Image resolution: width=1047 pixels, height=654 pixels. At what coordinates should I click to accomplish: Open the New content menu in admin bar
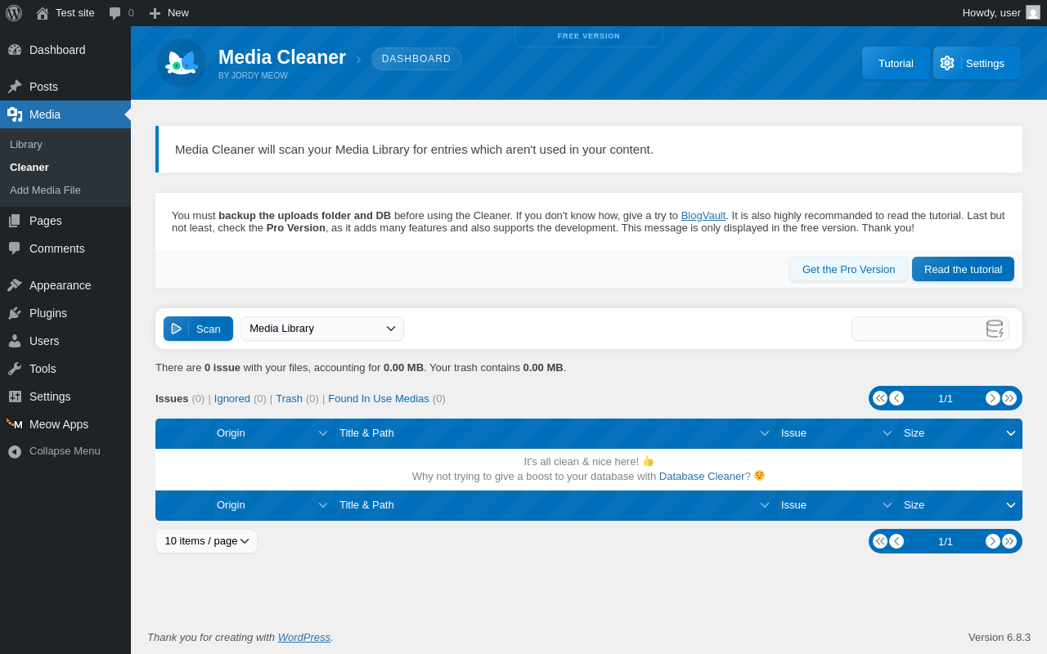pos(169,13)
